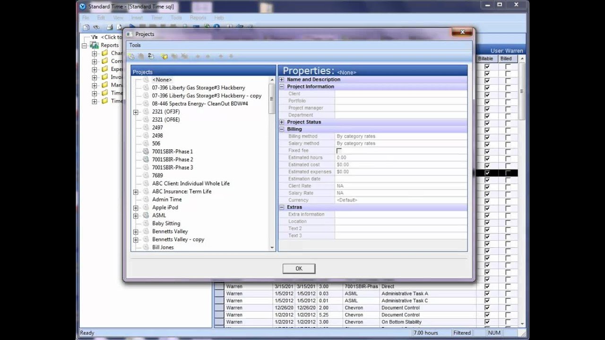Viewport: 605px width, 340px height.
Task: Toggle the Fixed fee checkbox
Action: point(339,151)
